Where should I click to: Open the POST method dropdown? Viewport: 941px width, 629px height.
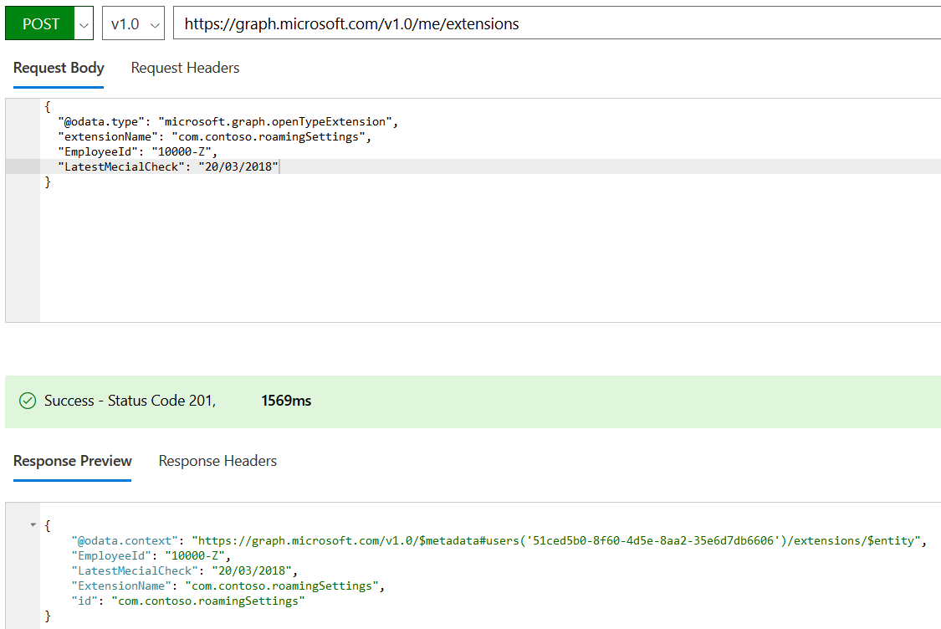(x=83, y=23)
